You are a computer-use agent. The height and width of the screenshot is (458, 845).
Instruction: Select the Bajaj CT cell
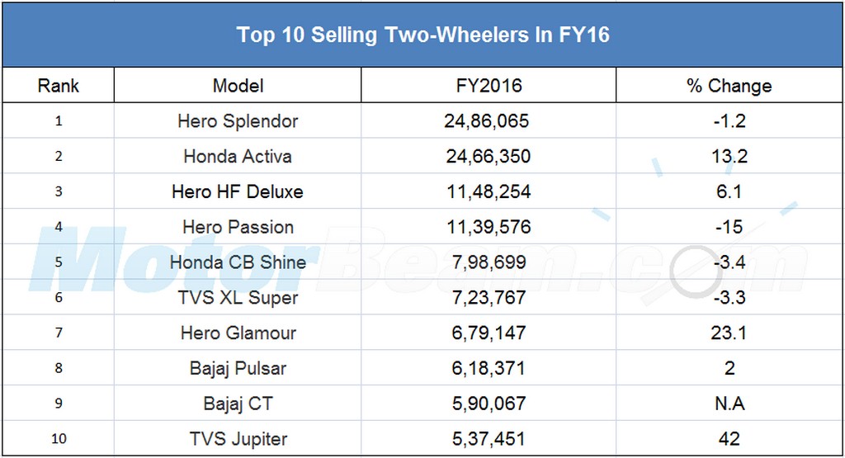[238, 404]
